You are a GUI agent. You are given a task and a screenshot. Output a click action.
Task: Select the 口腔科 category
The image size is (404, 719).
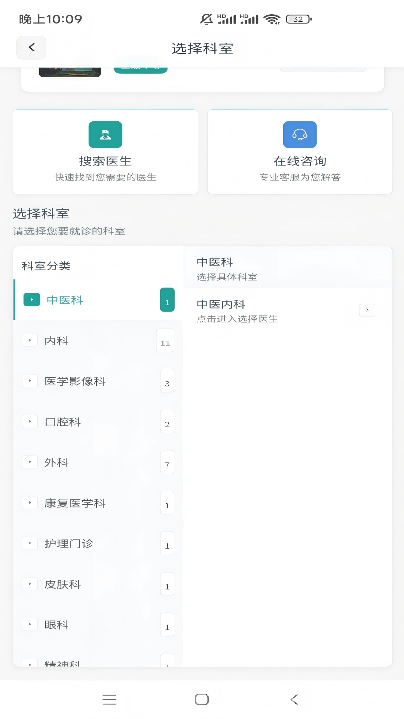click(x=98, y=422)
